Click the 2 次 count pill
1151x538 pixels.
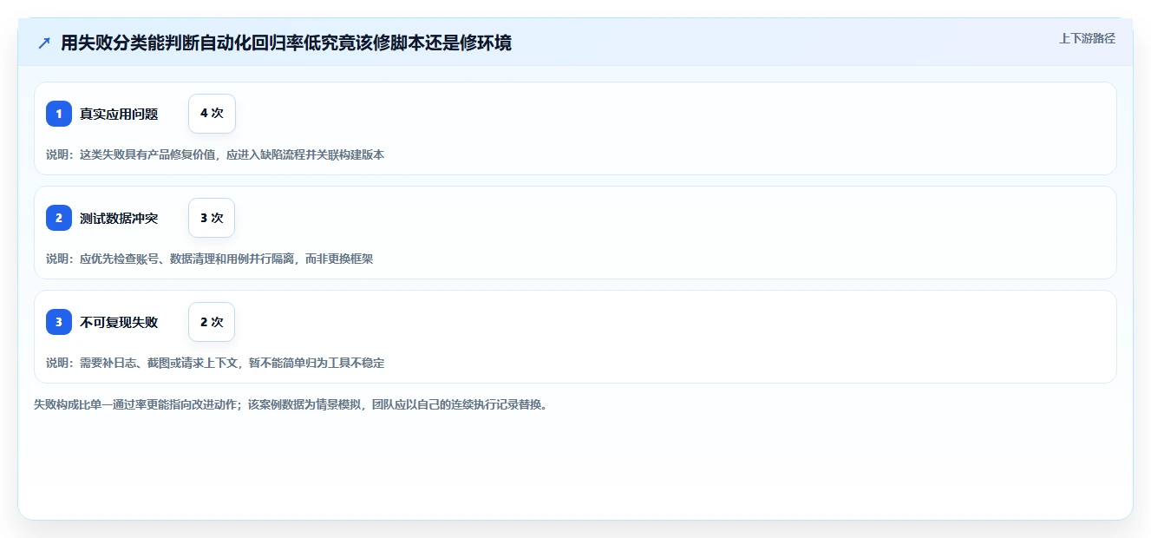[212, 322]
